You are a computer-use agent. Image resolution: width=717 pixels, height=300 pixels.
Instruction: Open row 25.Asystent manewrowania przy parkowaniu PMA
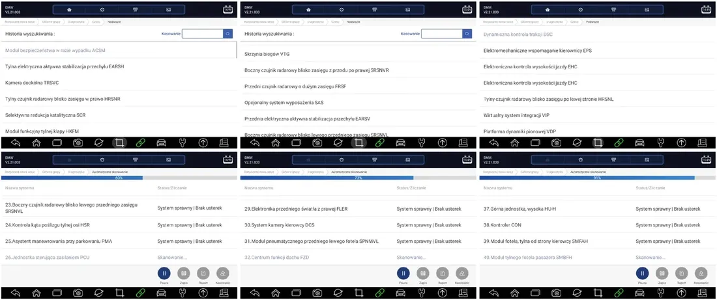[119, 241]
